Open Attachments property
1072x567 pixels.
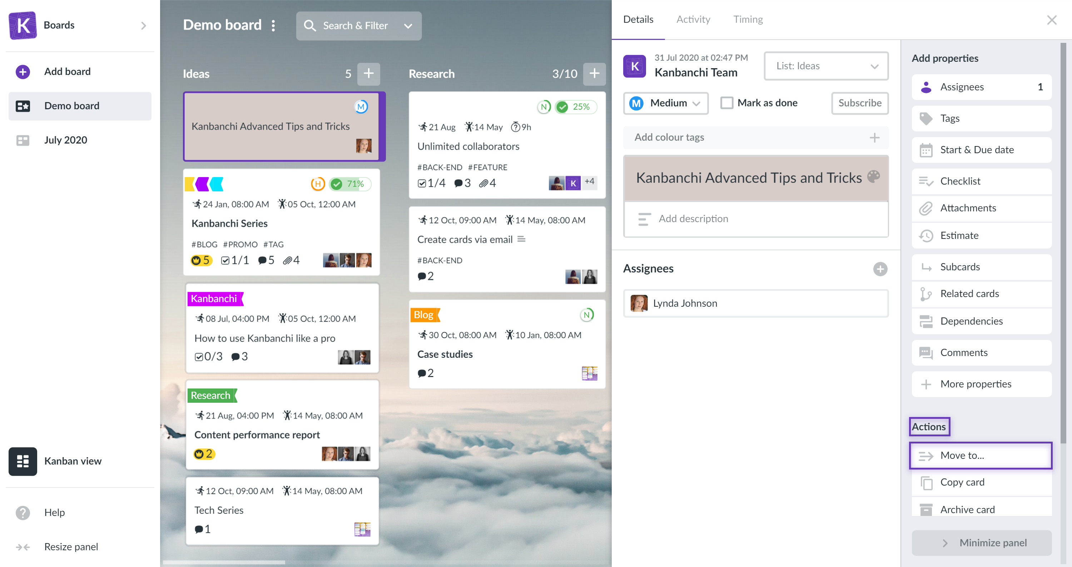click(x=981, y=208)
